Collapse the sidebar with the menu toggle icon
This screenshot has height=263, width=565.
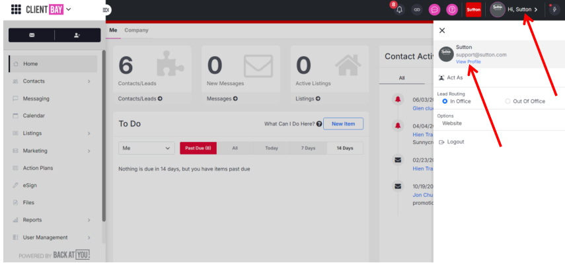[106, 10]
